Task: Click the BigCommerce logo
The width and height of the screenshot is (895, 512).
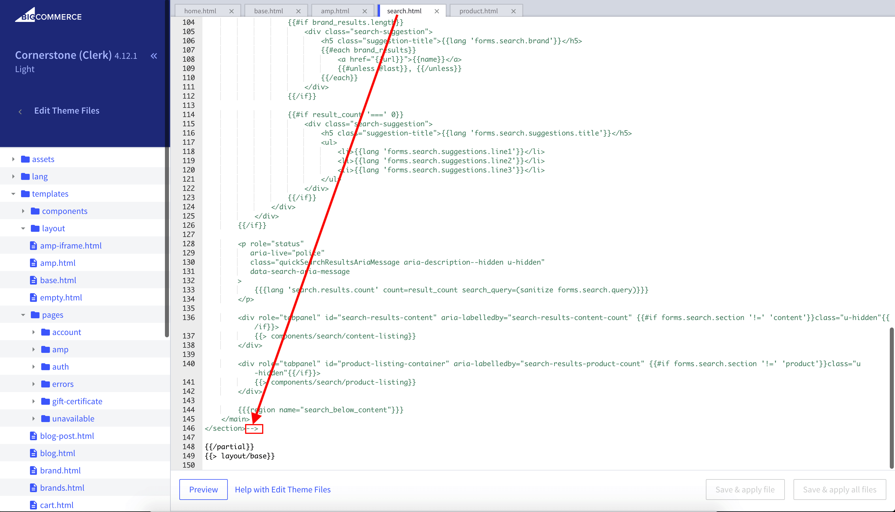Action: (48, 16)
